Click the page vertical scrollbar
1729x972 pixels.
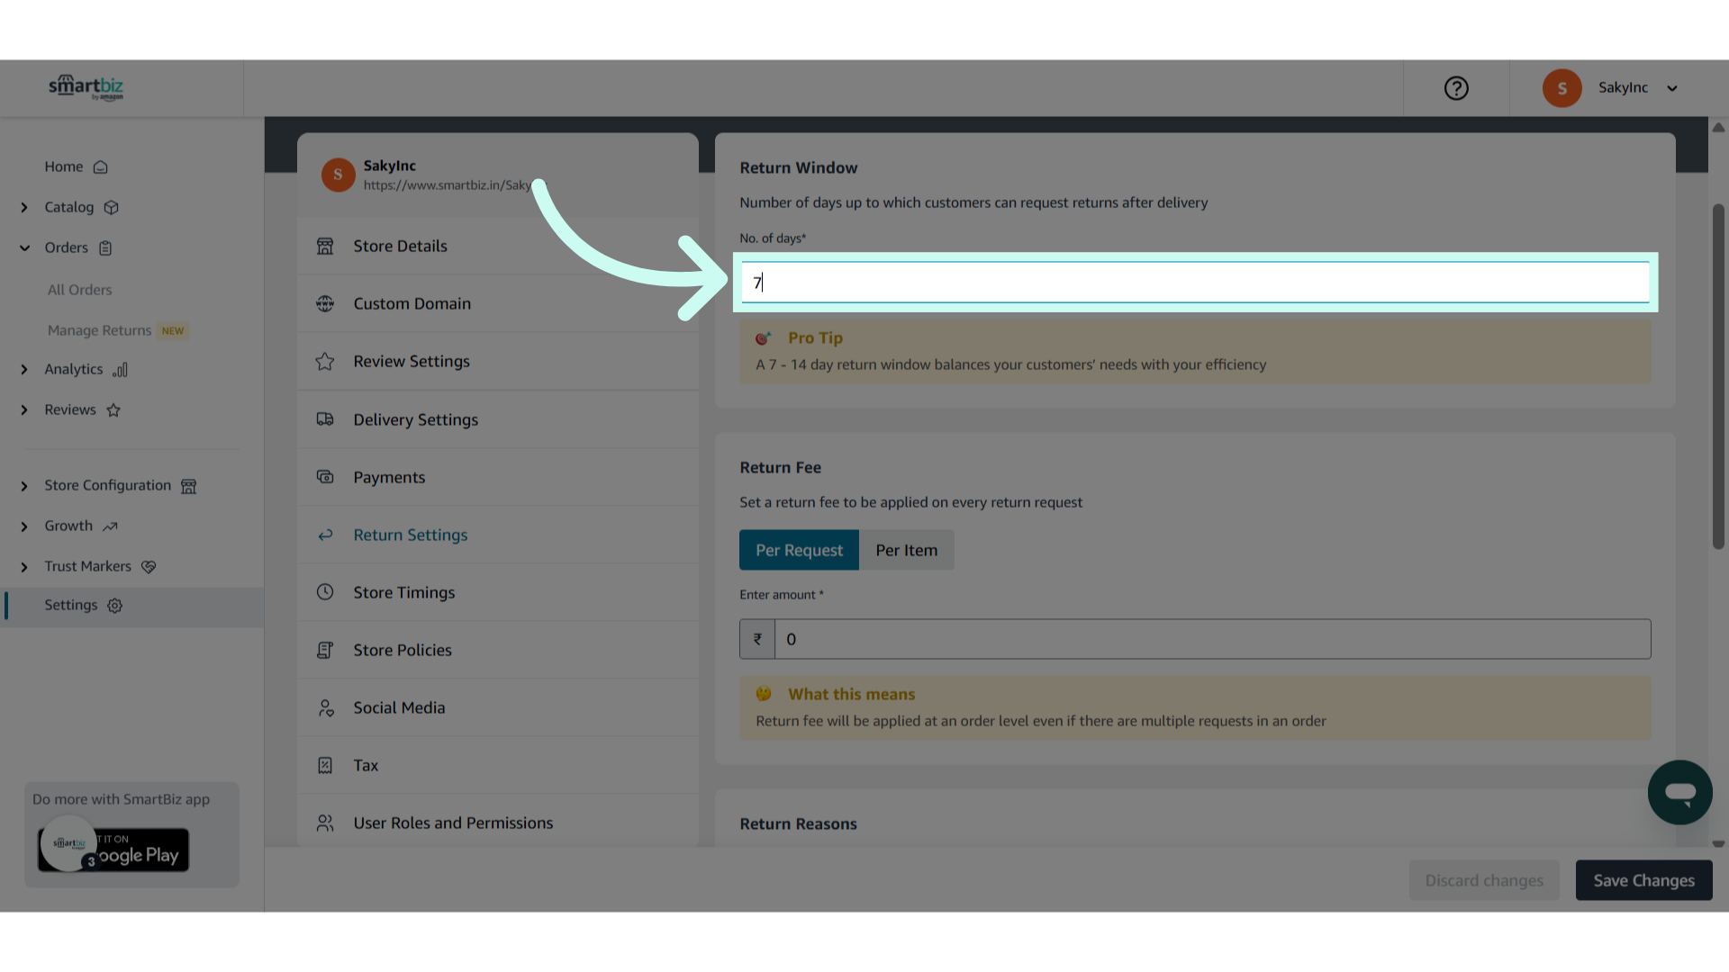pyautogui.click(x=1718, y=376)
